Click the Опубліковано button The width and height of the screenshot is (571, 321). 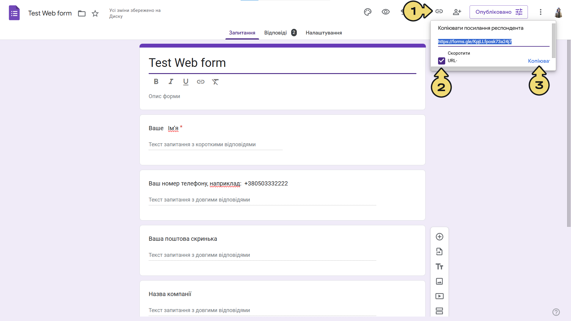pyautogui.click(x=499, y=12)
